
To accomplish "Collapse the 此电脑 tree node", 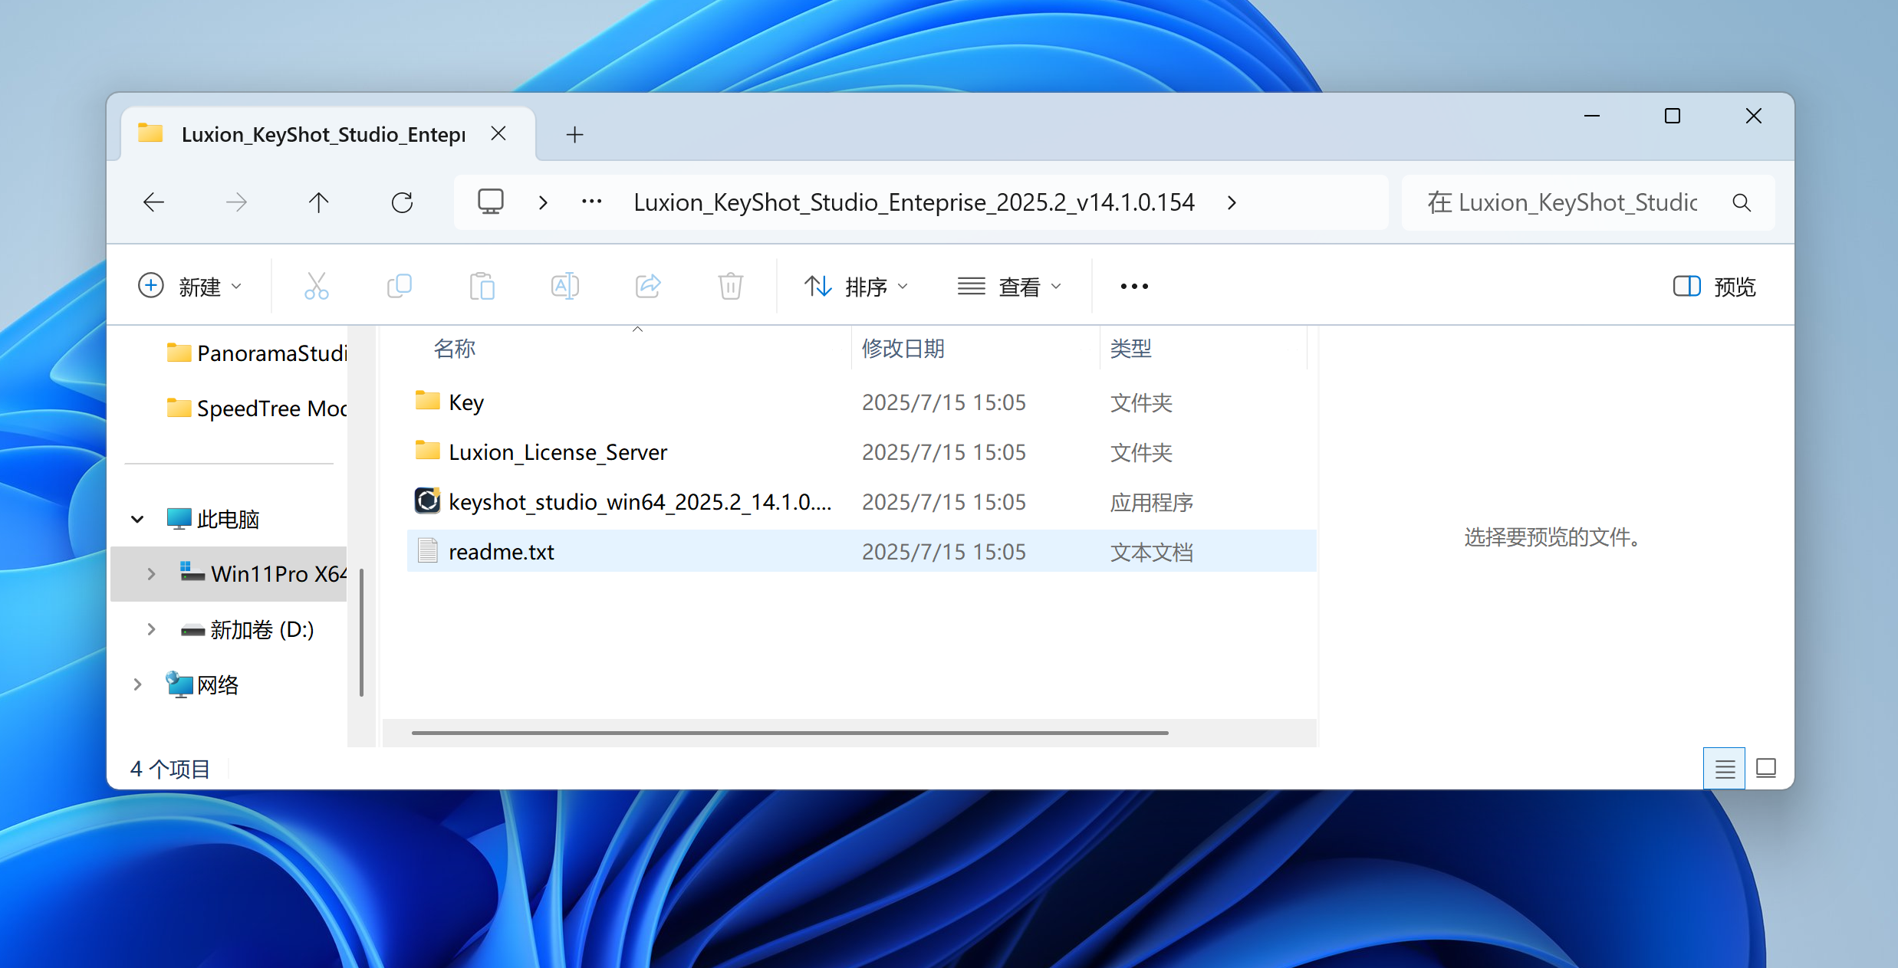I will (137, 519).
